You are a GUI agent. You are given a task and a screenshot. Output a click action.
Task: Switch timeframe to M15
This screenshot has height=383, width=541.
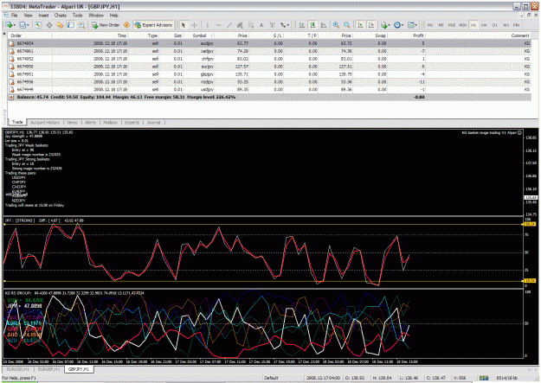tap(452, 25)
